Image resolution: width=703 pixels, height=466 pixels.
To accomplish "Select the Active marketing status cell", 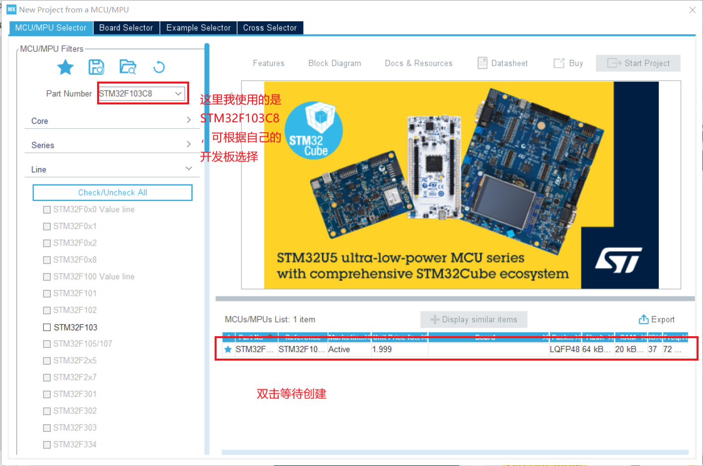I will pos(349,350).
